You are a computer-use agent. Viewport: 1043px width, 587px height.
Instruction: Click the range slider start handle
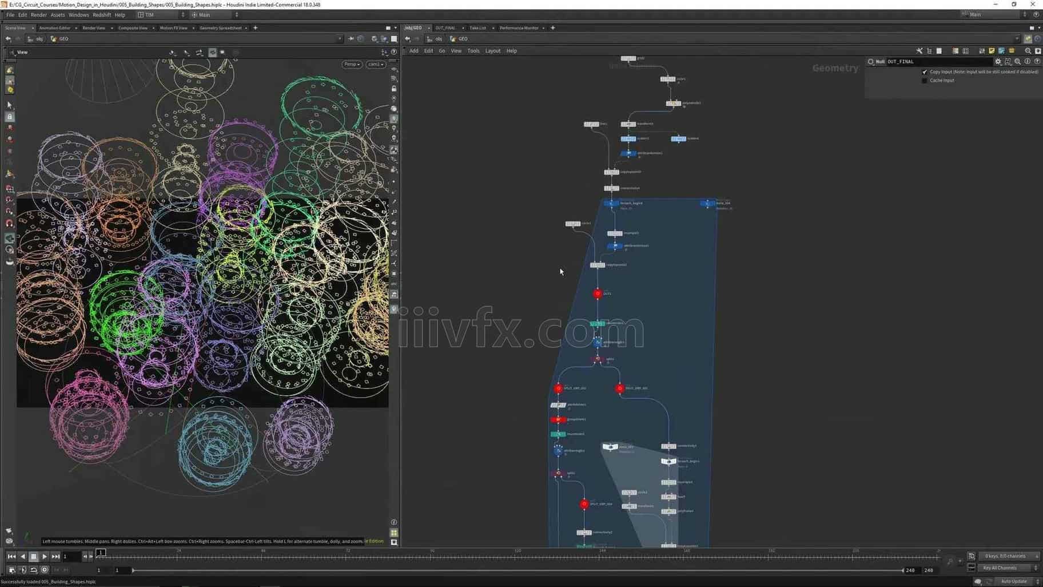[x=133, y=570]
